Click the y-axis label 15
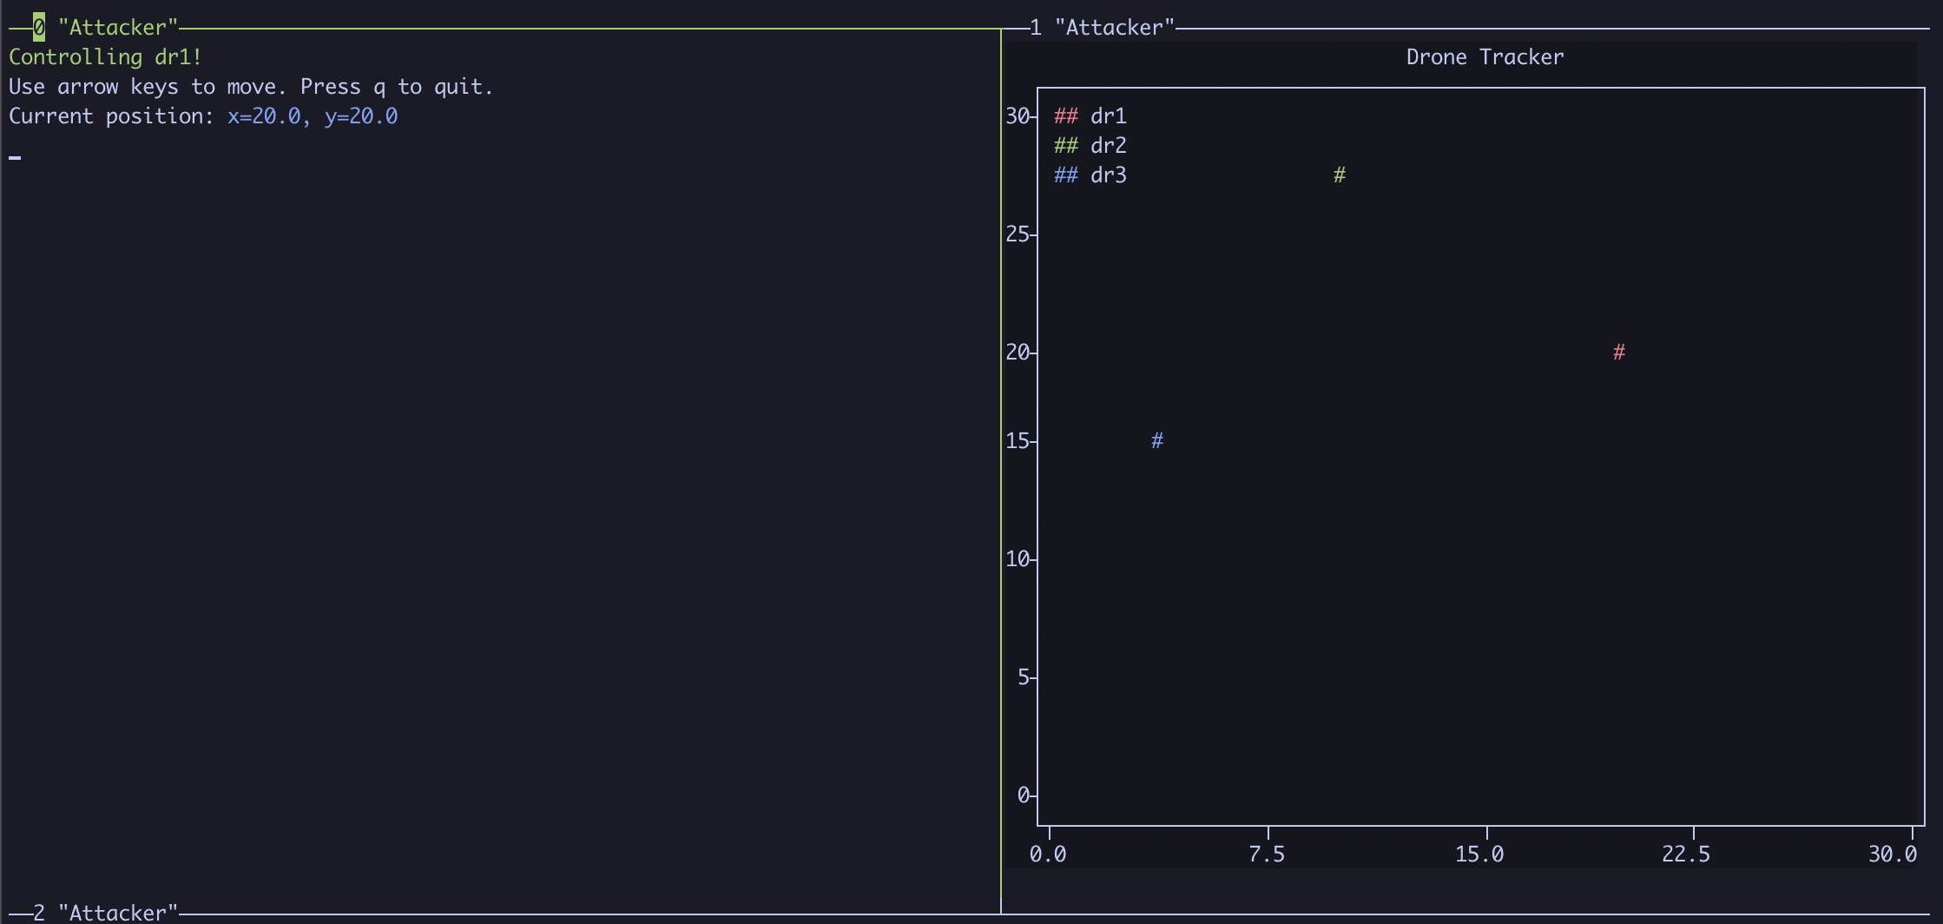 [x=1018, y=441]
